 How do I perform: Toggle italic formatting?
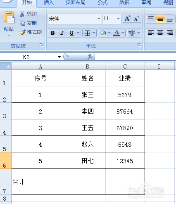pos(62,33)
